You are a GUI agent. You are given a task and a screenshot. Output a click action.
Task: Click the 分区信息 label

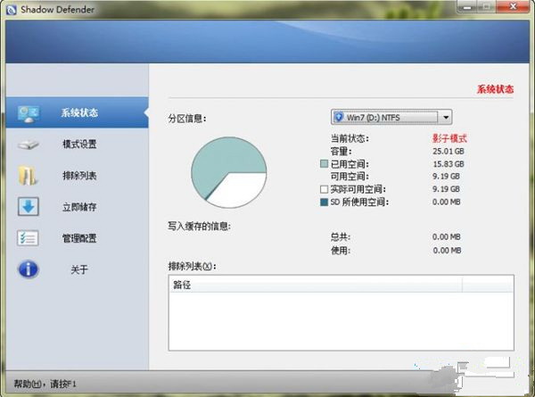tap(187, 119)
